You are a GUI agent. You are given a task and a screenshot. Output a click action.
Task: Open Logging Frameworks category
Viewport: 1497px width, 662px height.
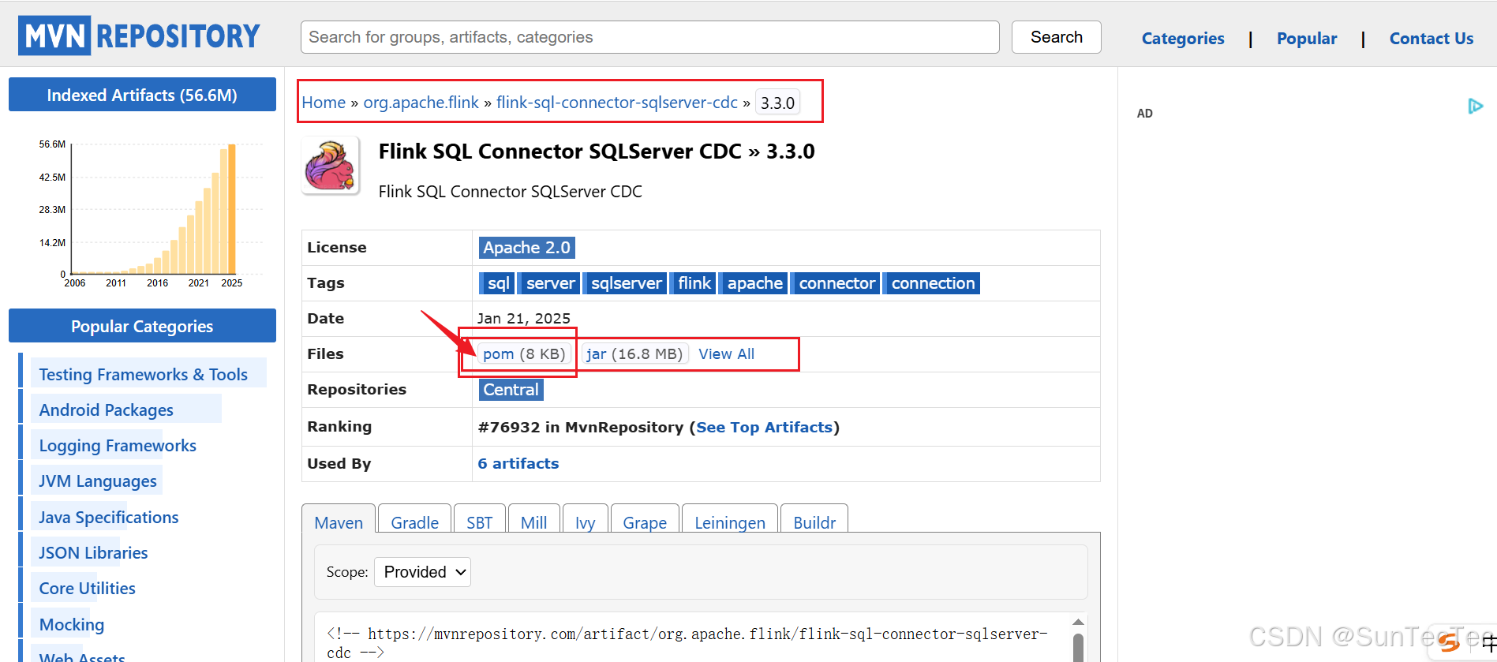click(x=118, y=446)
